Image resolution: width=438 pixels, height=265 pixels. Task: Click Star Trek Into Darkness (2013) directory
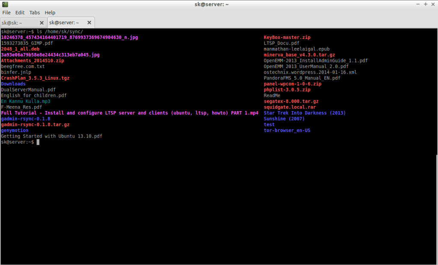click(x=305, y=113)
